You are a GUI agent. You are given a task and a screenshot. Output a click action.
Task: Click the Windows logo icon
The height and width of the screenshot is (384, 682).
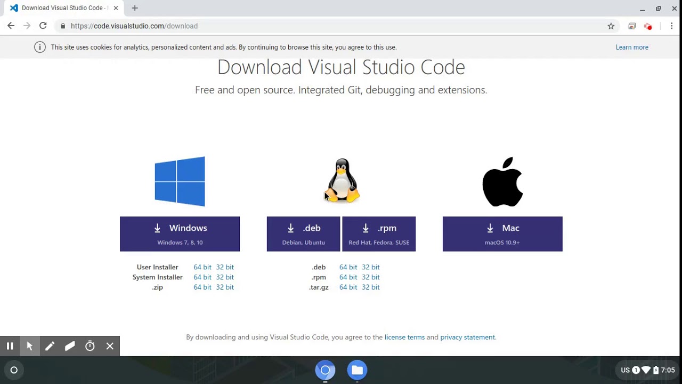(180, 181)
